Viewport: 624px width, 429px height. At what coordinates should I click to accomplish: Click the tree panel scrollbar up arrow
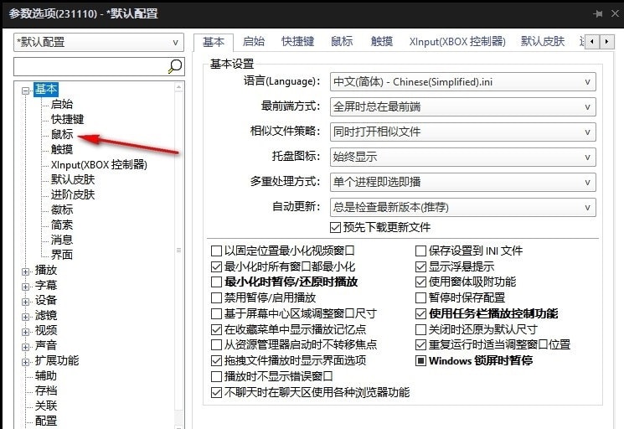178,87
